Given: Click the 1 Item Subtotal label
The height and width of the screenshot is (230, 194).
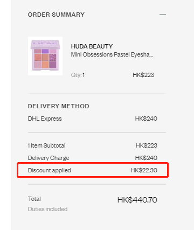Looking at the screenshot, I should [47, 145].
